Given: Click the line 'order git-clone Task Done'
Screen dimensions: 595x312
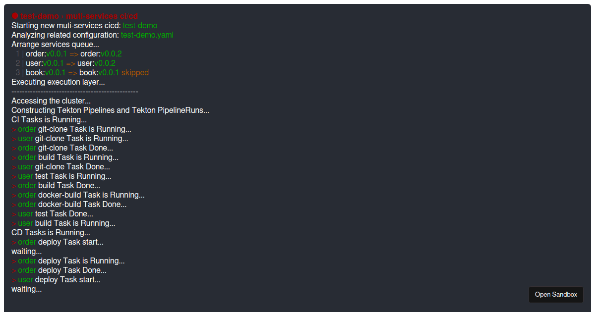Looking at the screenshot, I should [62, 148].
